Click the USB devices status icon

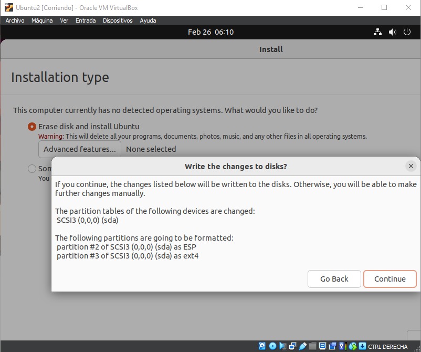coord(303,346)
